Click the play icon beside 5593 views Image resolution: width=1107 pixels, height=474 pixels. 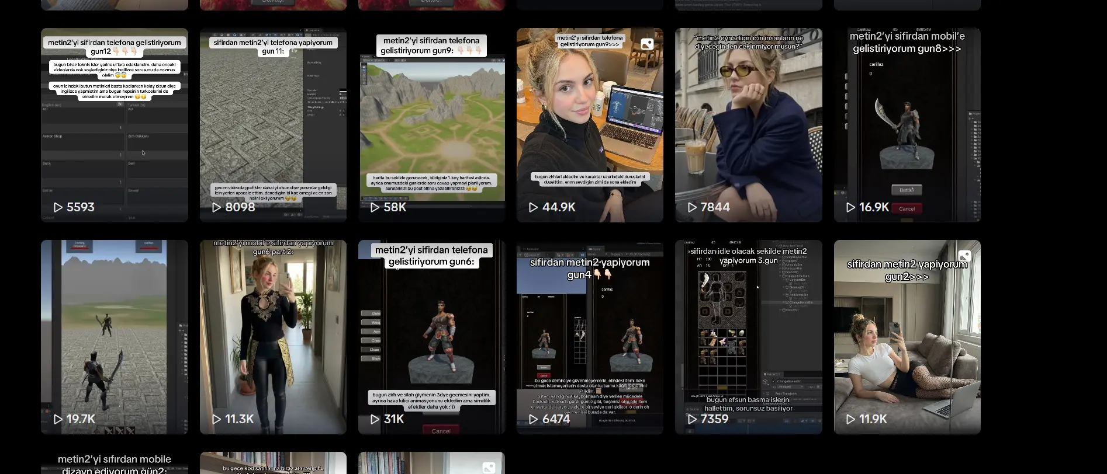[58, 207]
